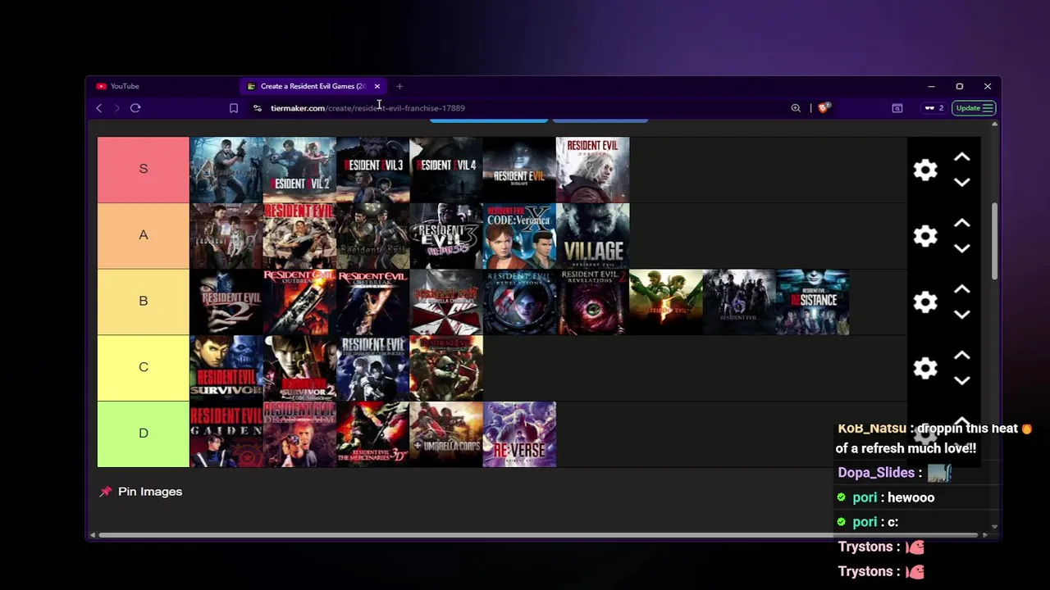The width and height of the screenshot is (1050, 590).
Task: Click the S tier label
Action: 144,170
